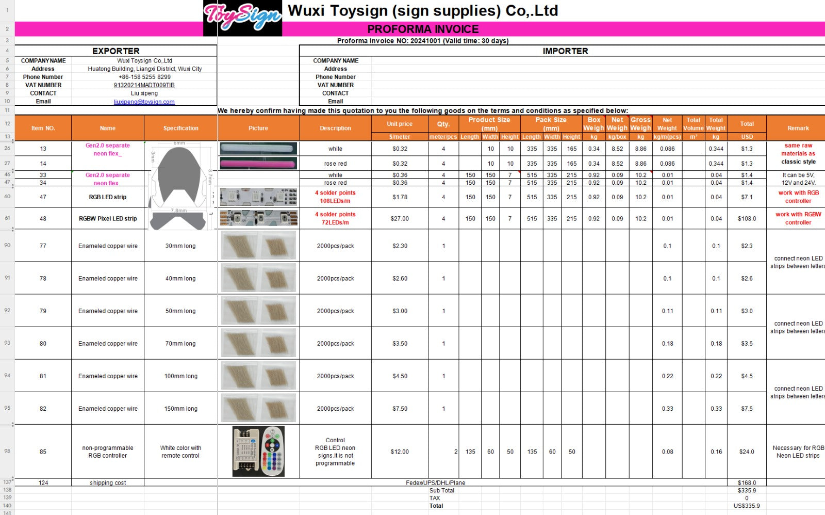Select the rose red neon flex picture
The image size is (825, 515).
[258, 164]
